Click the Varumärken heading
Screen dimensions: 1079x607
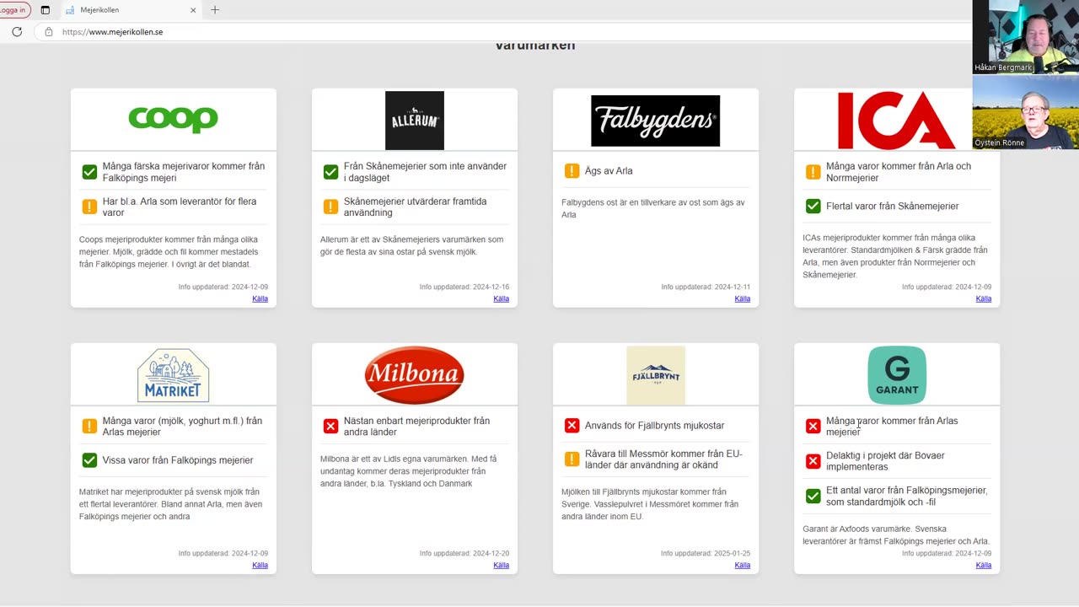(x=535, y=46)
